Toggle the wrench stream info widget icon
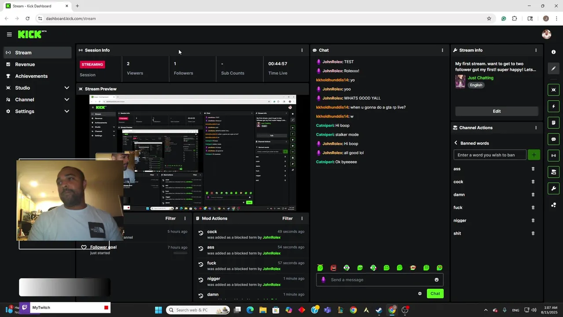 coord(553,188)
